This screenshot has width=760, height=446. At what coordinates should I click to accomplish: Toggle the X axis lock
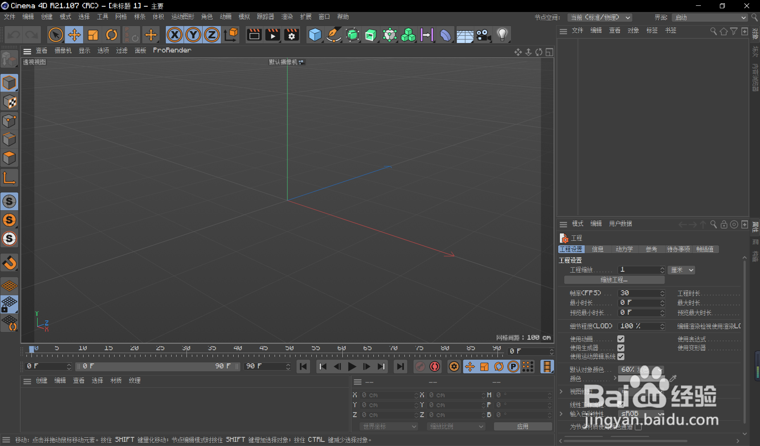[174, 35]
